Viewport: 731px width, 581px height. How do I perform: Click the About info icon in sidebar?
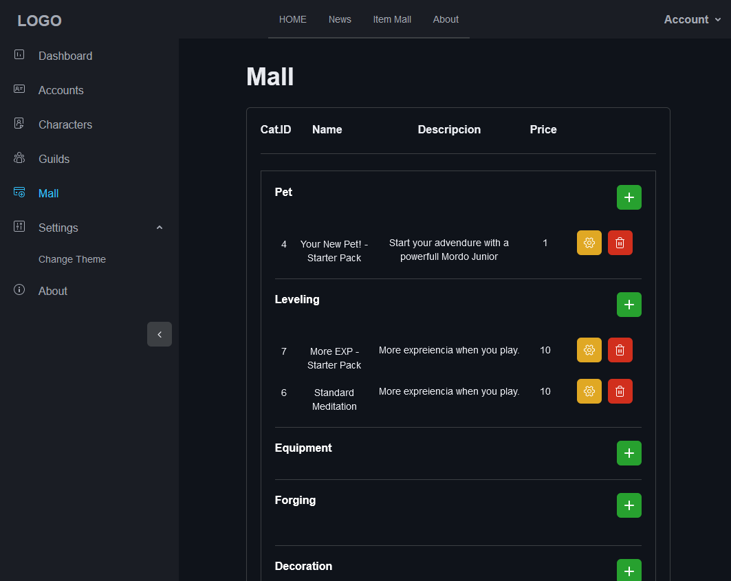tap(19, 290)
